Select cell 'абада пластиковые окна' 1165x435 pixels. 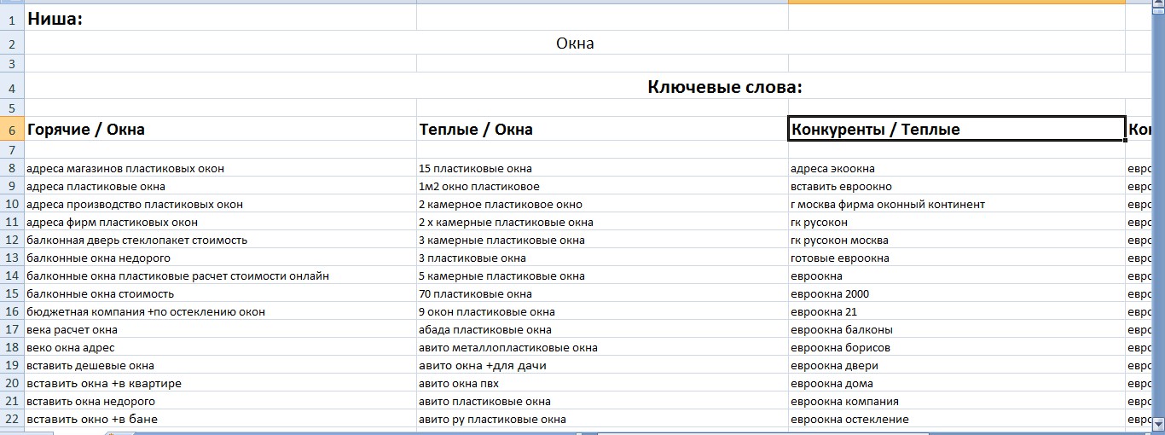point(602,329)
